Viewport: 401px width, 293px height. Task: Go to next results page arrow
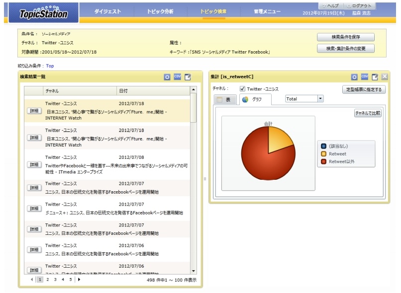click(79, 280)
